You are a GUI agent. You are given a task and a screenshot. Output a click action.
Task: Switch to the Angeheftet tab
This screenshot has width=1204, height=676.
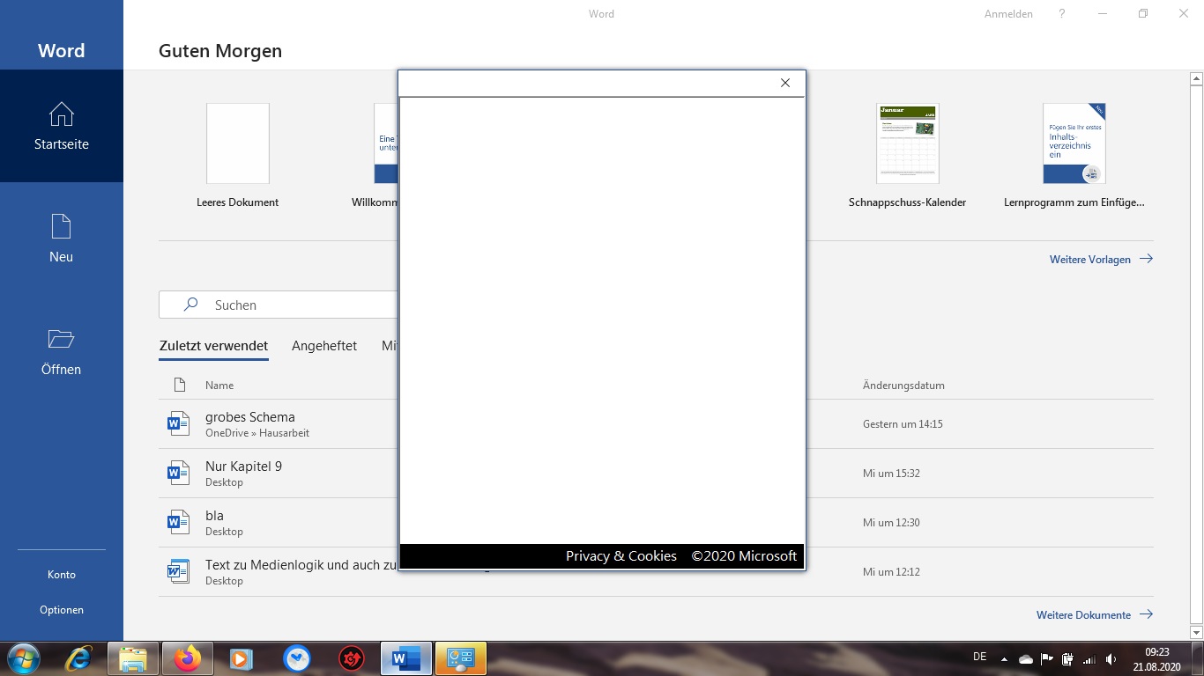(x=324, y=346)
